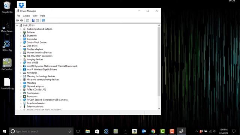
Task: Expand the Imaging devices category
Action: (x=21, y=59)
